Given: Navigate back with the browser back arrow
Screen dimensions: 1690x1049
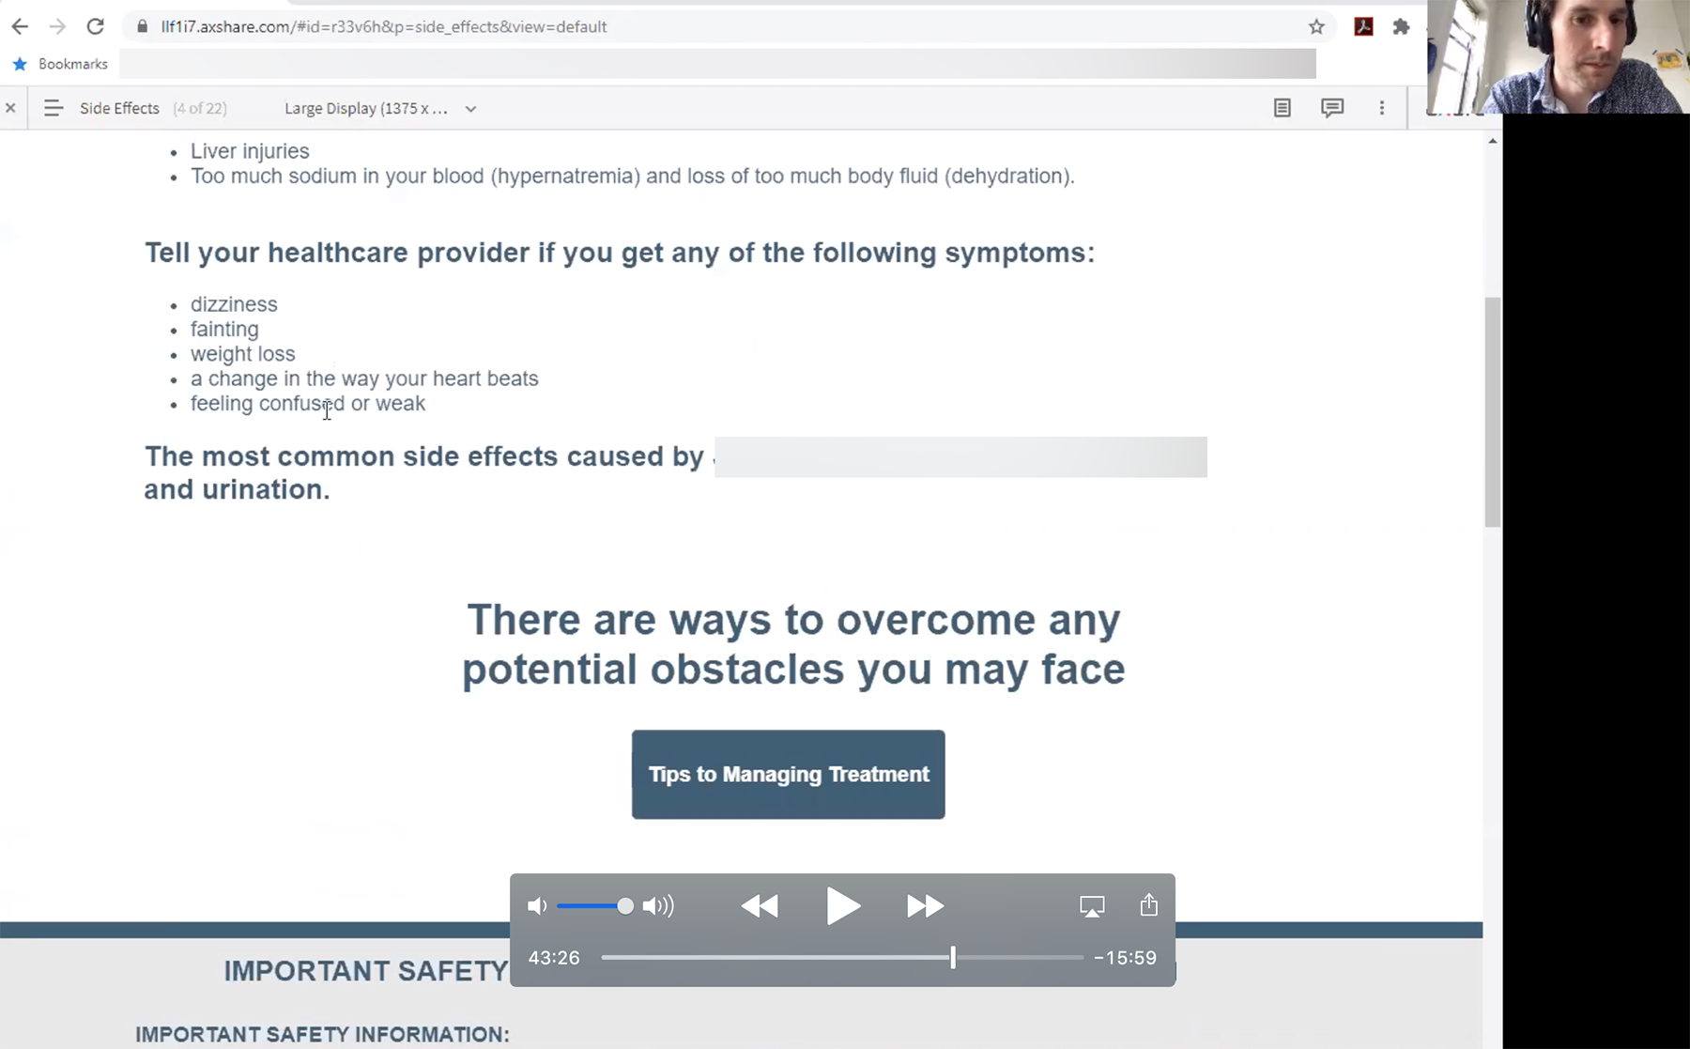Looking at the screenshot, I should coord(20,26).
